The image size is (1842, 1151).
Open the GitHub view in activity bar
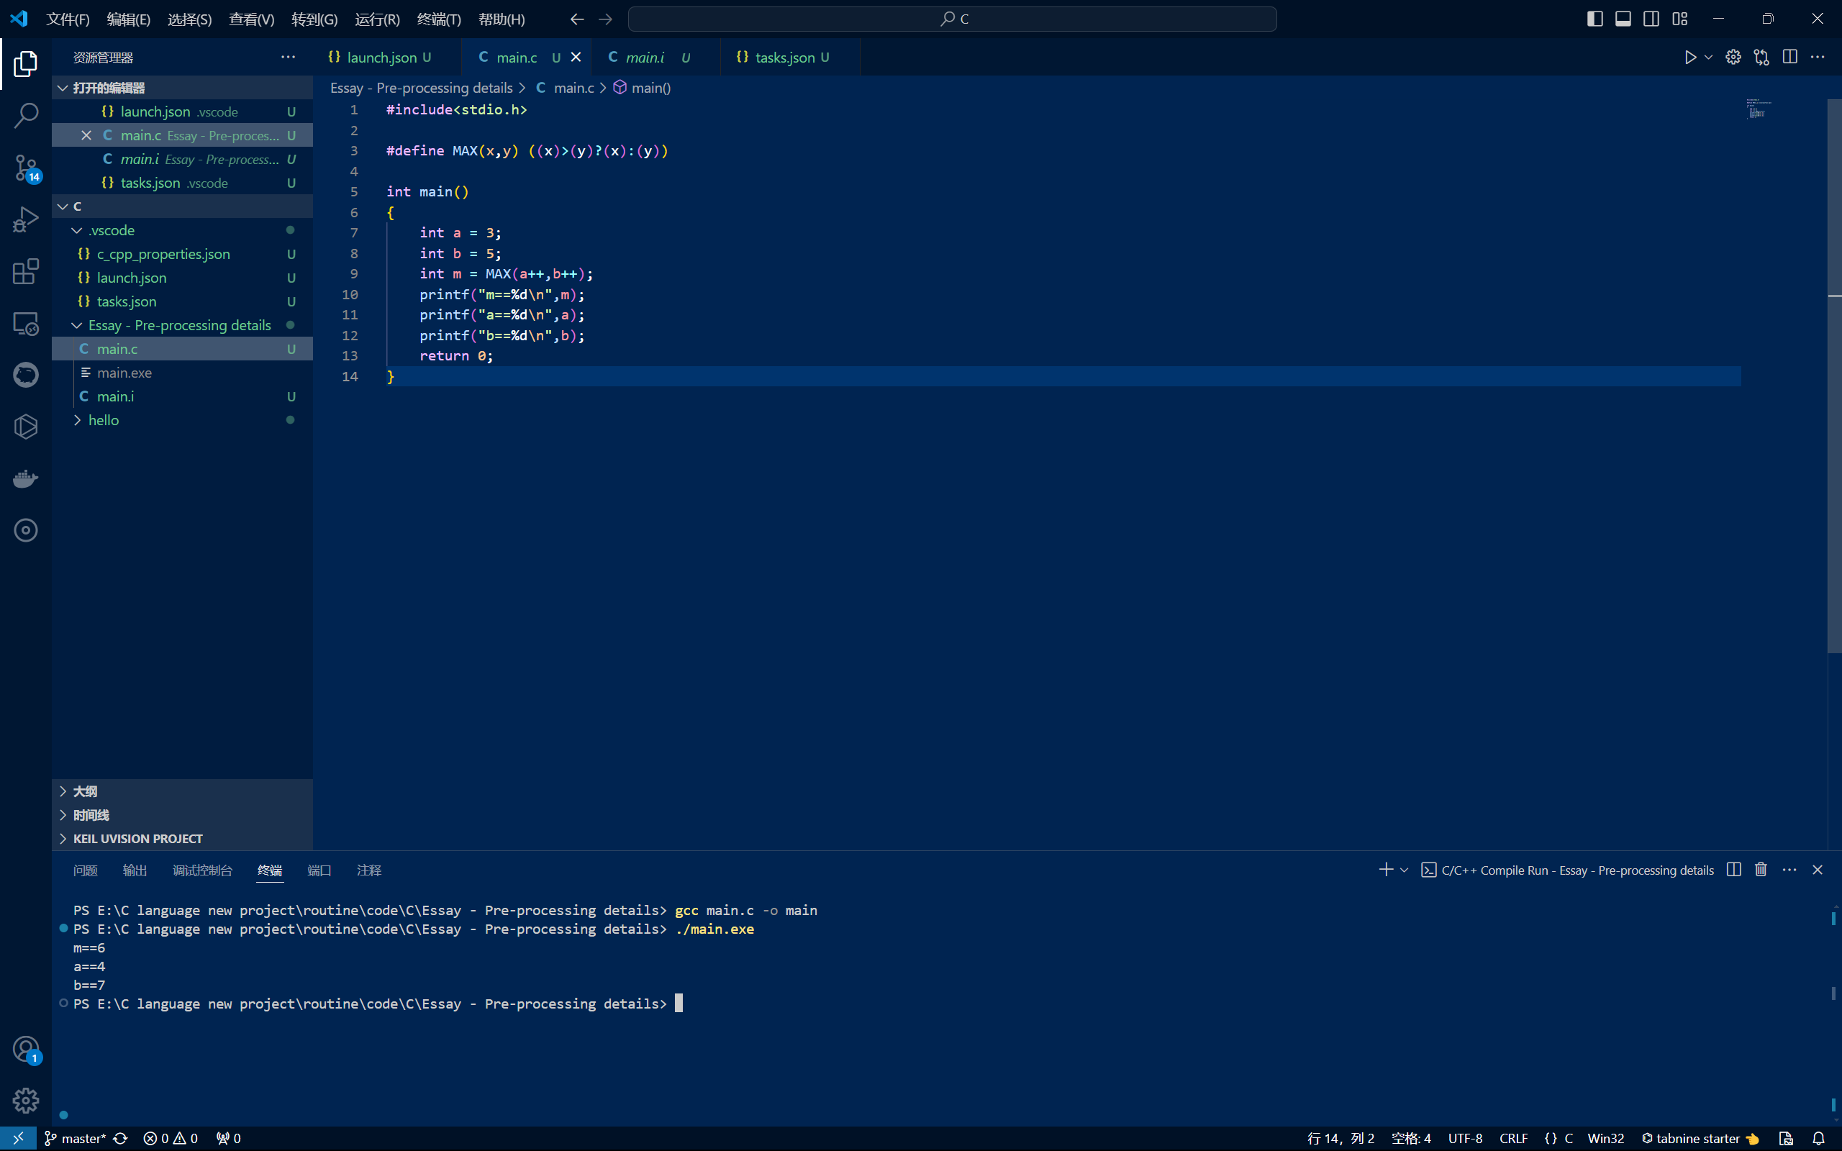(25, 376)
